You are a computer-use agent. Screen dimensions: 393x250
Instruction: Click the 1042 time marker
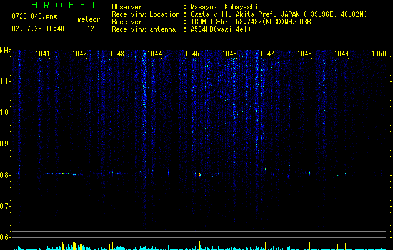(80, 54)
